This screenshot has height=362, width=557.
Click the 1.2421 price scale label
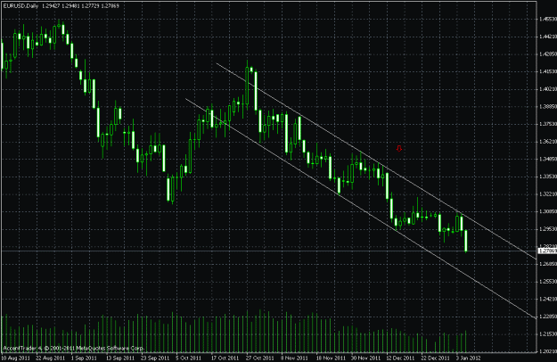[x=548, y=299]
